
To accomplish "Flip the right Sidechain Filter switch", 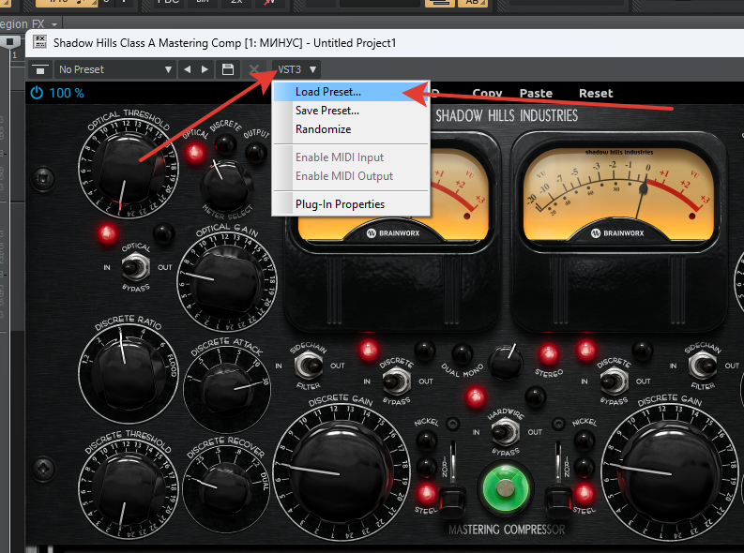I will (x=702, y=366).
